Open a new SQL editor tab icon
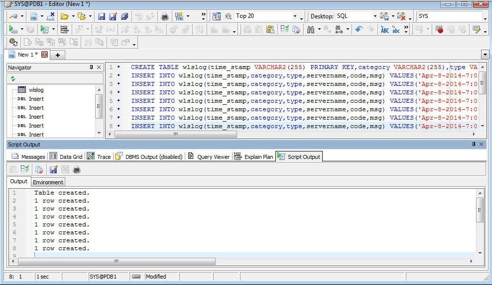Screen dimensions: 492x285 [33, 16]
